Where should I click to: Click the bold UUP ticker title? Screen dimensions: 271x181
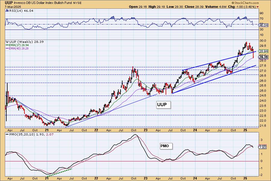(8, 3)
